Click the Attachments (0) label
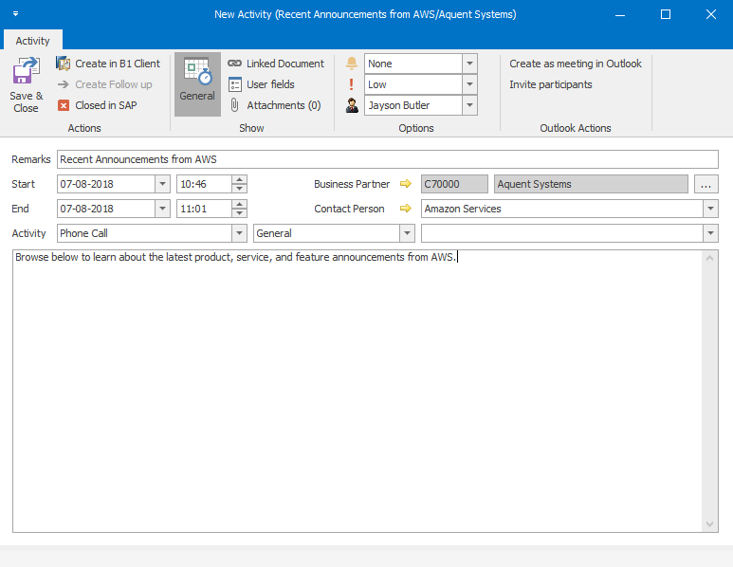Image resolution: width=733 pixels, height=567 pixels. tap(284, 105)
